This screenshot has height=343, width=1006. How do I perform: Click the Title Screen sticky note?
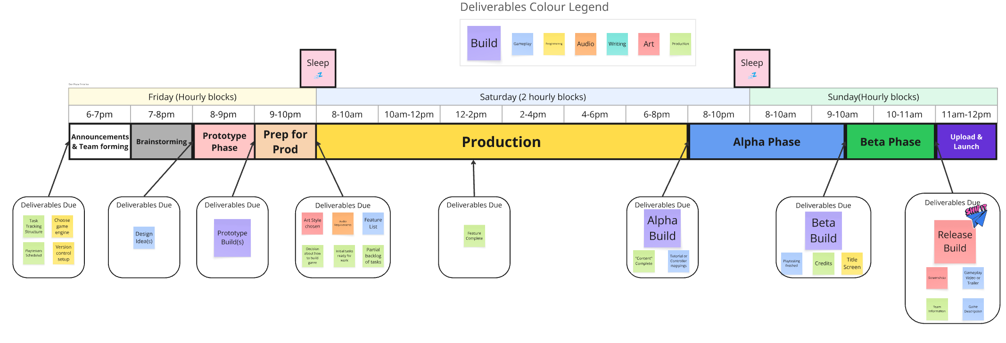point(852,263)
